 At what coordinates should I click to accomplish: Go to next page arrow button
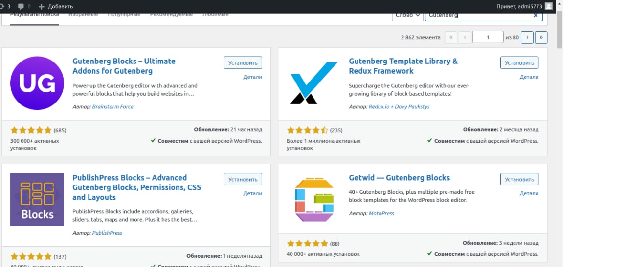(x=527, y=37)
